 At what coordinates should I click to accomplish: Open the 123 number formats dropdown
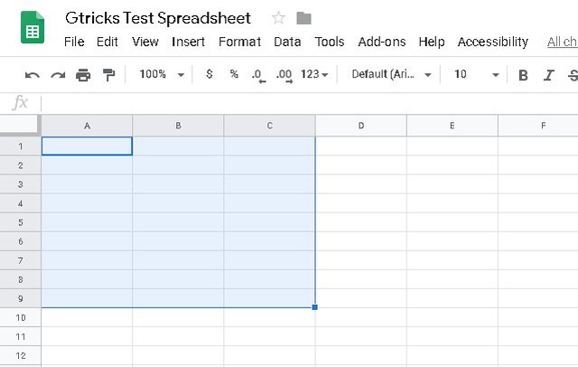coord(314,74)
